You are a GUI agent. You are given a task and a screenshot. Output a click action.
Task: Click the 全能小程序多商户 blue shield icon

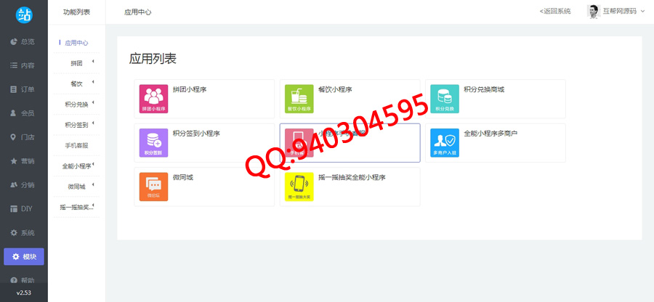pos(445,143)
